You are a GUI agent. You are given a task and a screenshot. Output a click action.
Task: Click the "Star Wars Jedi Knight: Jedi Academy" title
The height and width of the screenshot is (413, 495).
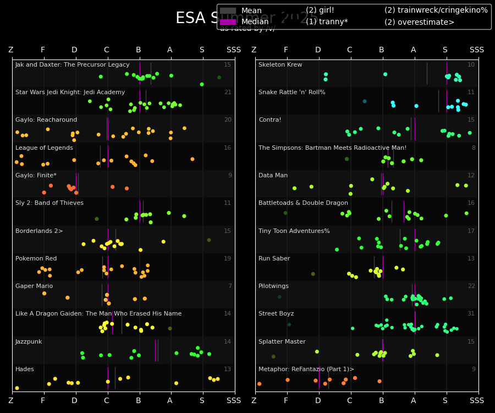pos(70,93)
